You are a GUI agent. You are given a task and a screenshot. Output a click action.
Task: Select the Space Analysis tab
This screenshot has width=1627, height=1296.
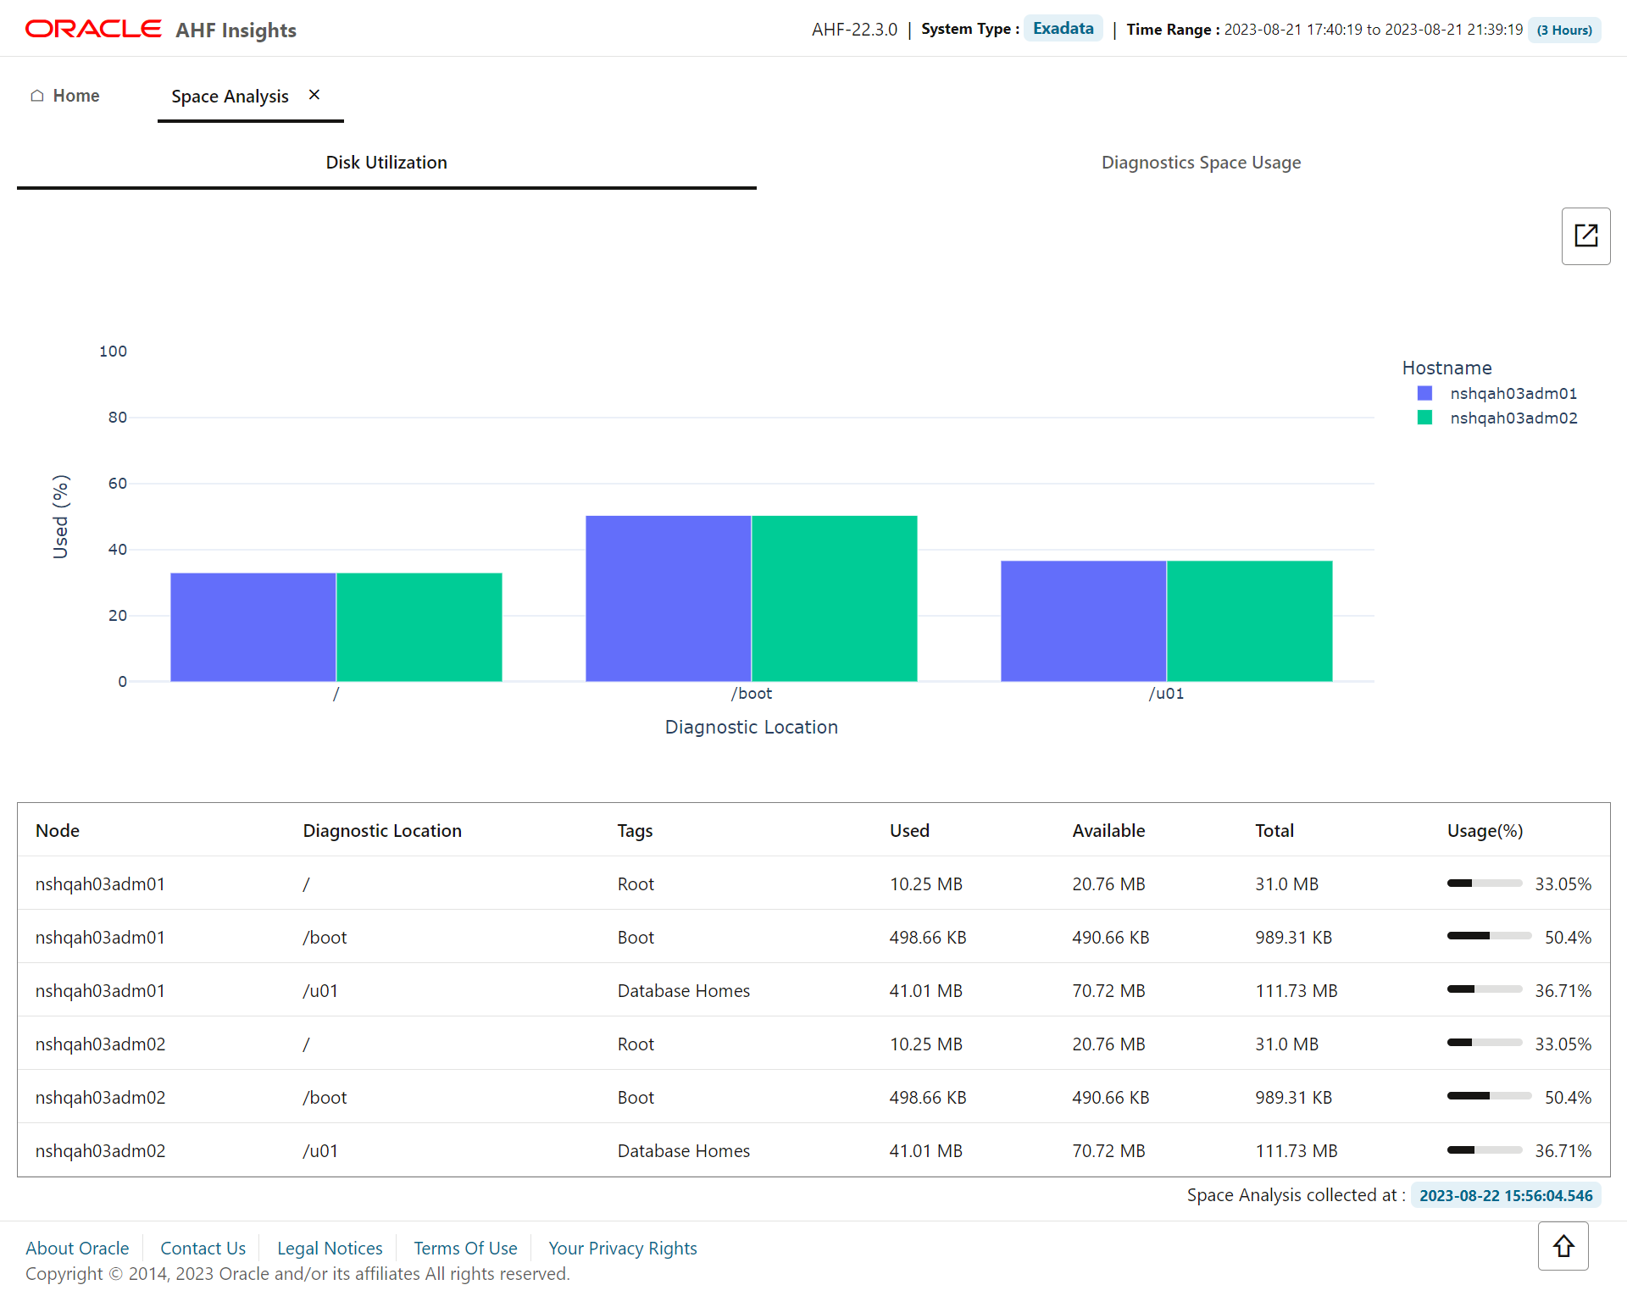point(230,97)
